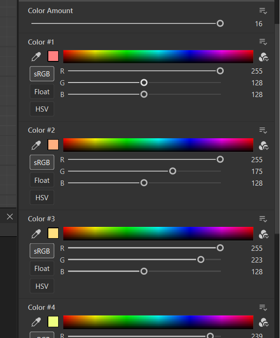This screenshot has width=280, height=338.
Task: Choose HSV mode for Color #3
Action: [42, 286]
